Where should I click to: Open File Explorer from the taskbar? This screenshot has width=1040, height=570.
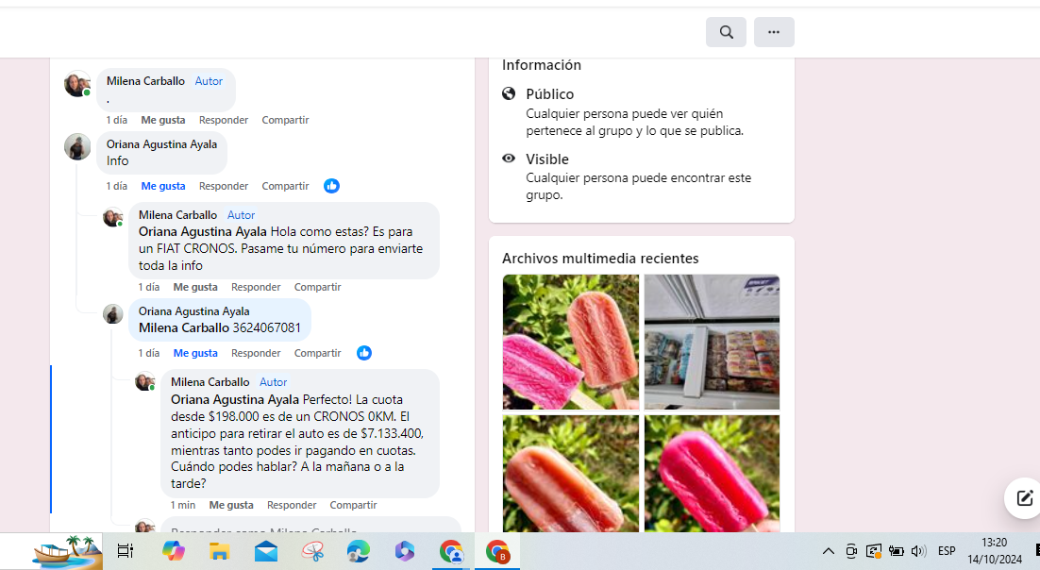coord(219,551)
